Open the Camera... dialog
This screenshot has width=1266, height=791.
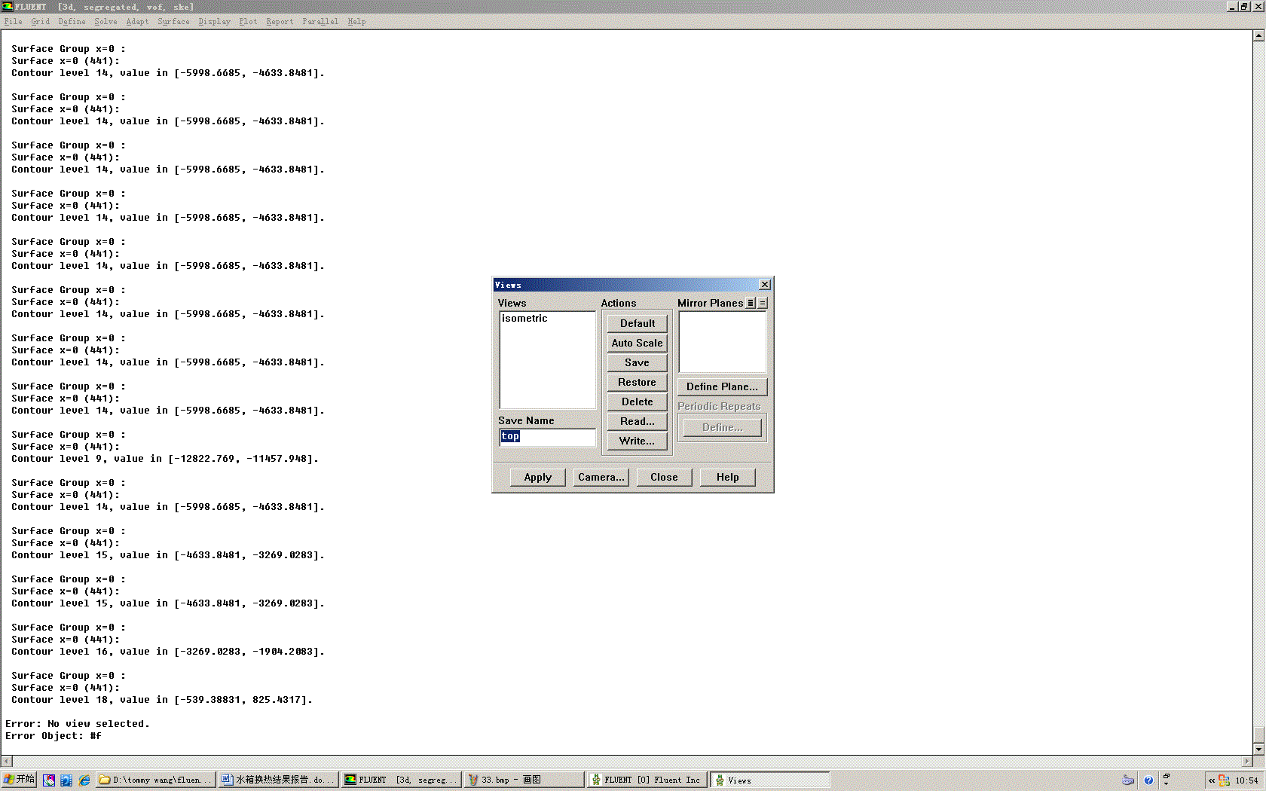(601, 478)
